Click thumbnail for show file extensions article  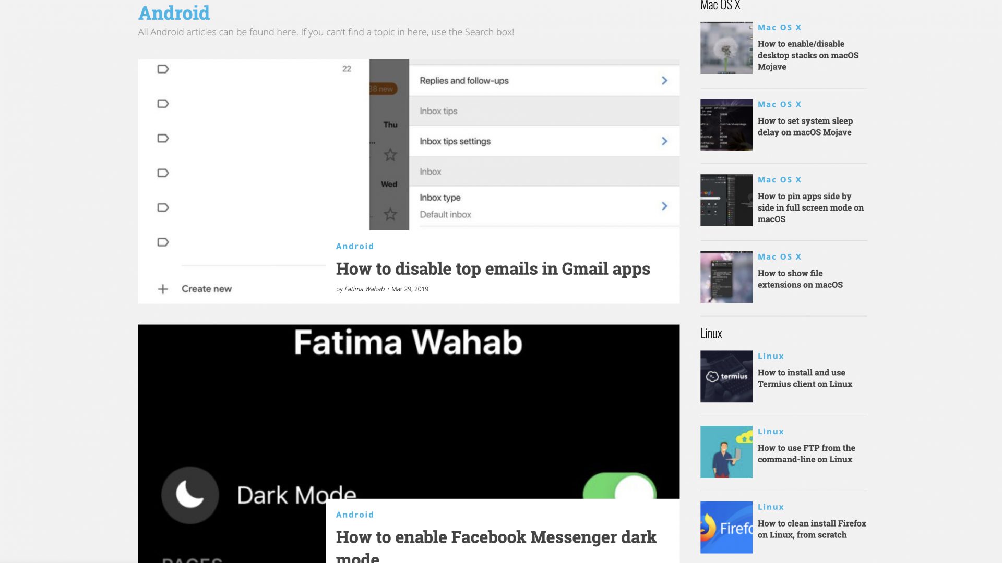[726, 277]
